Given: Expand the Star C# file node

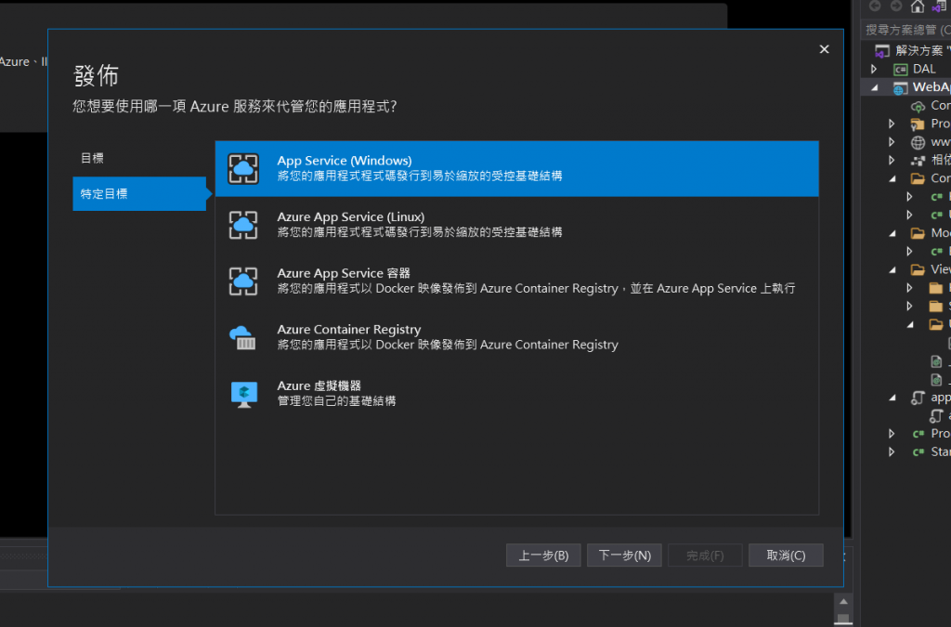Looking at the screenshot, I should [x=892, y=451].
